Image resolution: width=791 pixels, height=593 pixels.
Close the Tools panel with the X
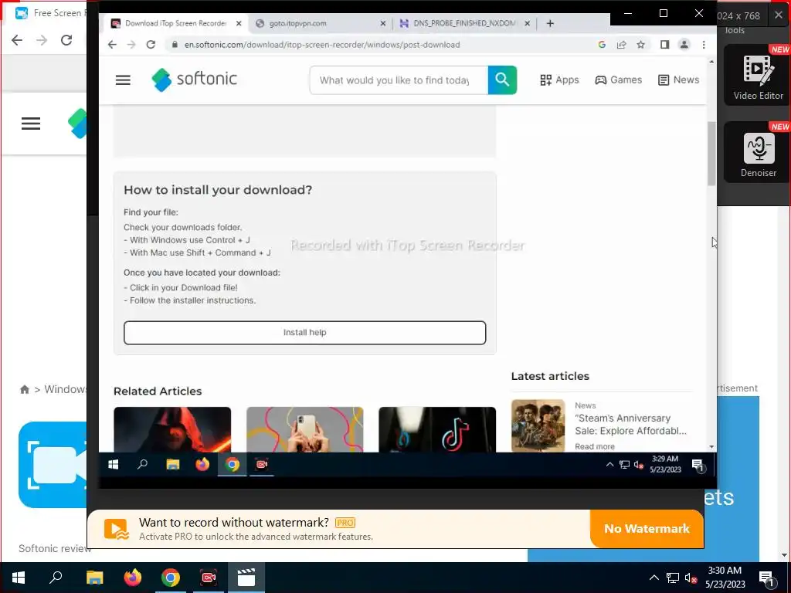coord(779,15)
